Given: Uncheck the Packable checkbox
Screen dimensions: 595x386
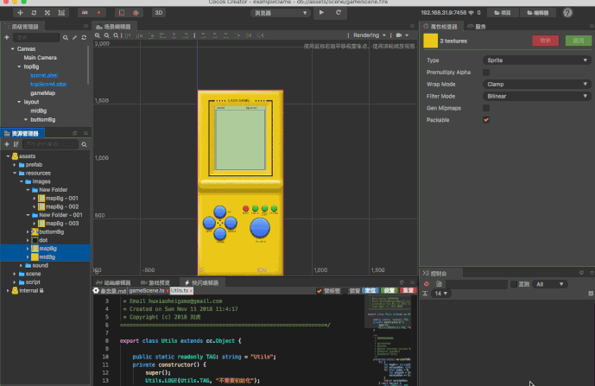Looking at the screenshot, I should 485,120.
